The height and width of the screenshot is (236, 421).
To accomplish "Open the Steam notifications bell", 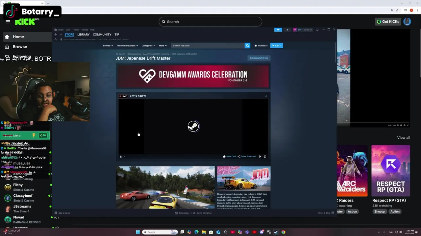I will pyautogui.click(x=287, y=30).
